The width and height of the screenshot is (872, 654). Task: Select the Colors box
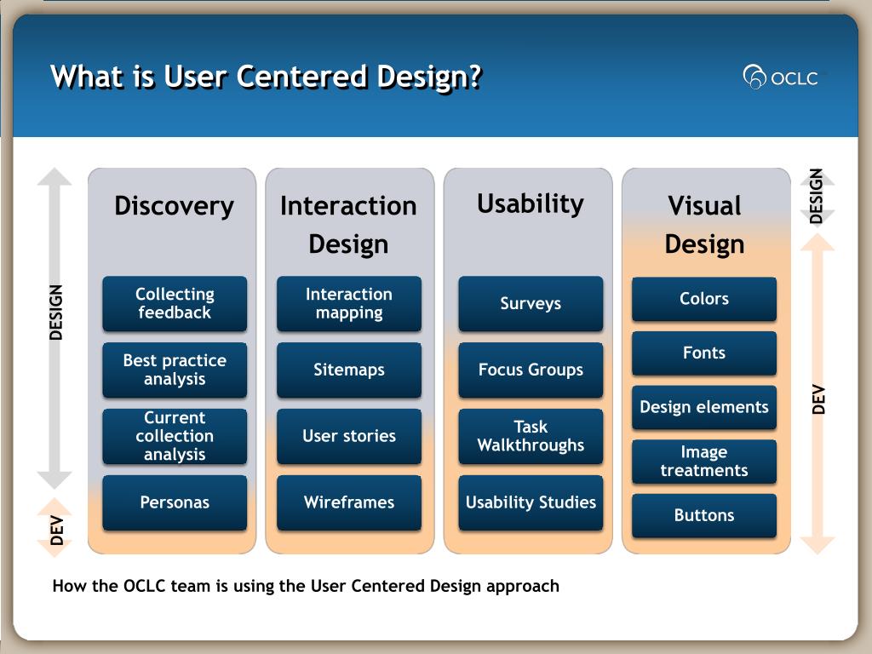click(704, 299)
